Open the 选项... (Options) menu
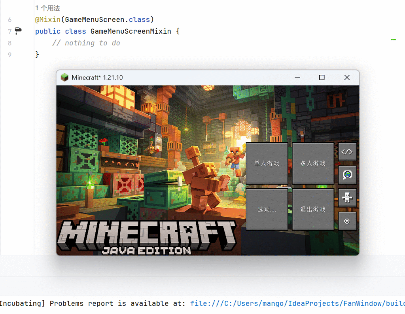Viewport: 405px width, 314px height. pyautogui.click(x=267, y=209)
